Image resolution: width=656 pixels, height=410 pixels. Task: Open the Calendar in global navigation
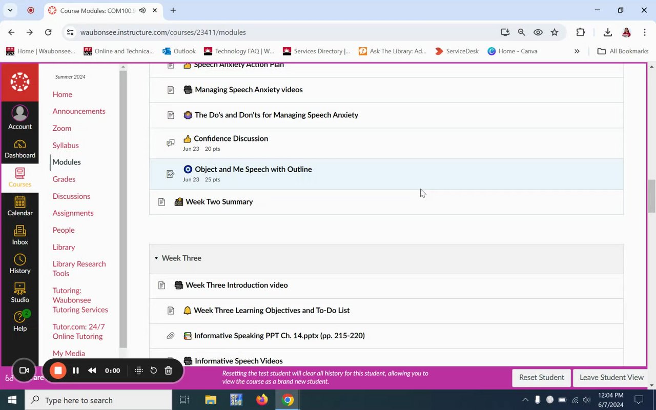[x=20, y=207]
